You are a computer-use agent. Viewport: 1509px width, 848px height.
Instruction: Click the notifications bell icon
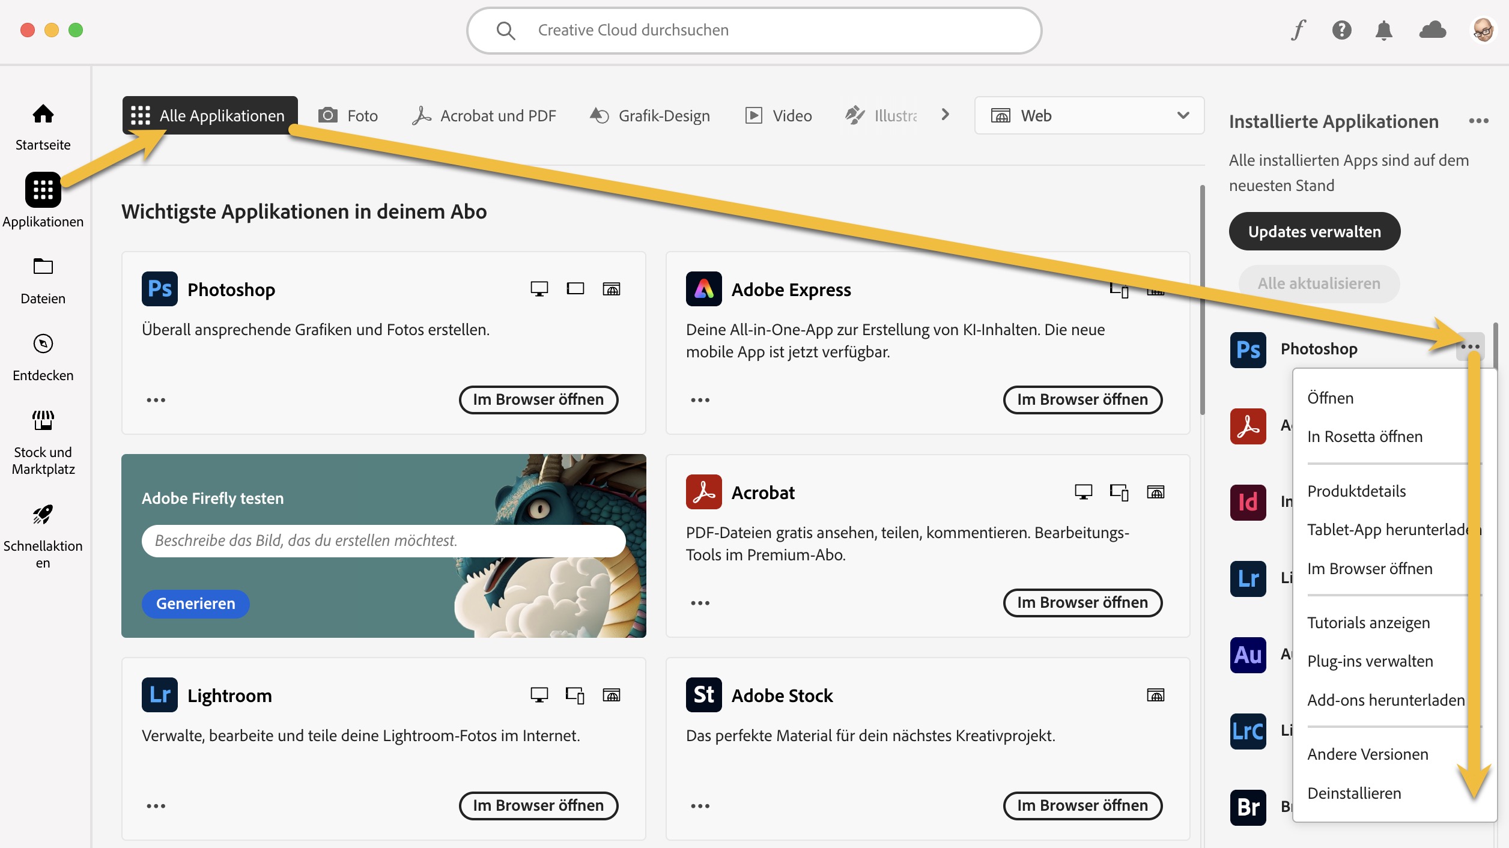(1383, 30)
